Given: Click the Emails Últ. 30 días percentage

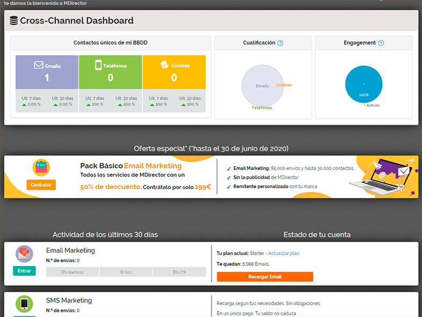Looking at the screenshot, I should point(66,104).
